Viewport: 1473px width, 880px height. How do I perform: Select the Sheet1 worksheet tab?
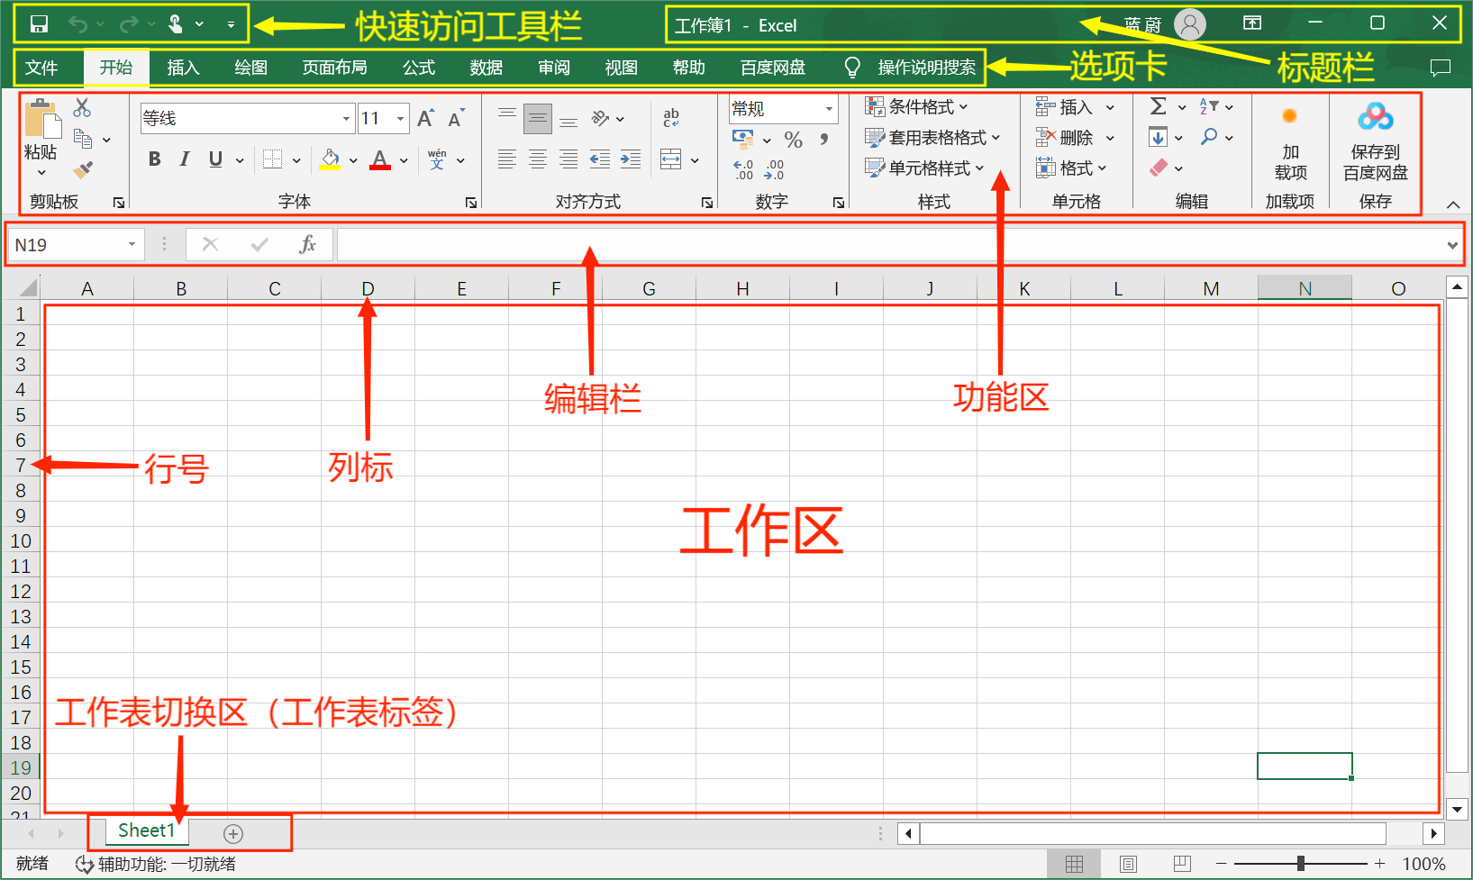146,830
